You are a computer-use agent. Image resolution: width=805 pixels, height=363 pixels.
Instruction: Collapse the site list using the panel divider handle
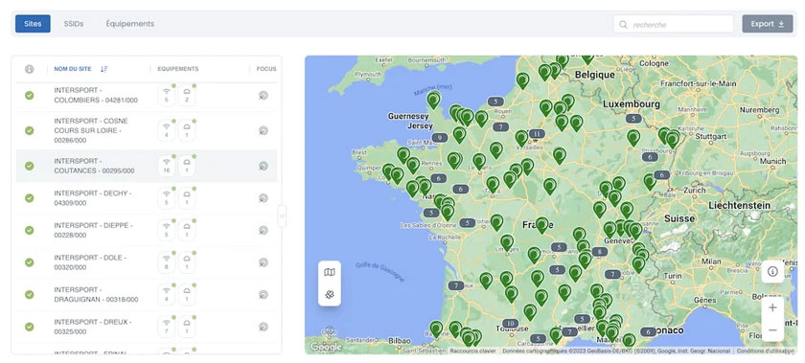(282, 216)
